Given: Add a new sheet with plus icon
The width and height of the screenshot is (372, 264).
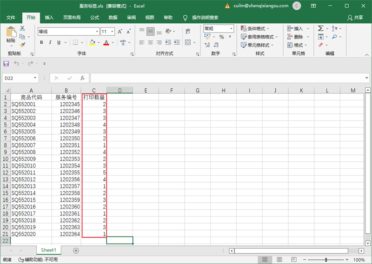Looking at the screenshot, I should [x=76, y=251].
